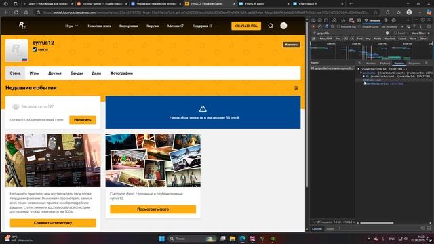Open the recent events filter settings icon
Screen dimensions: 434x244
296,88
